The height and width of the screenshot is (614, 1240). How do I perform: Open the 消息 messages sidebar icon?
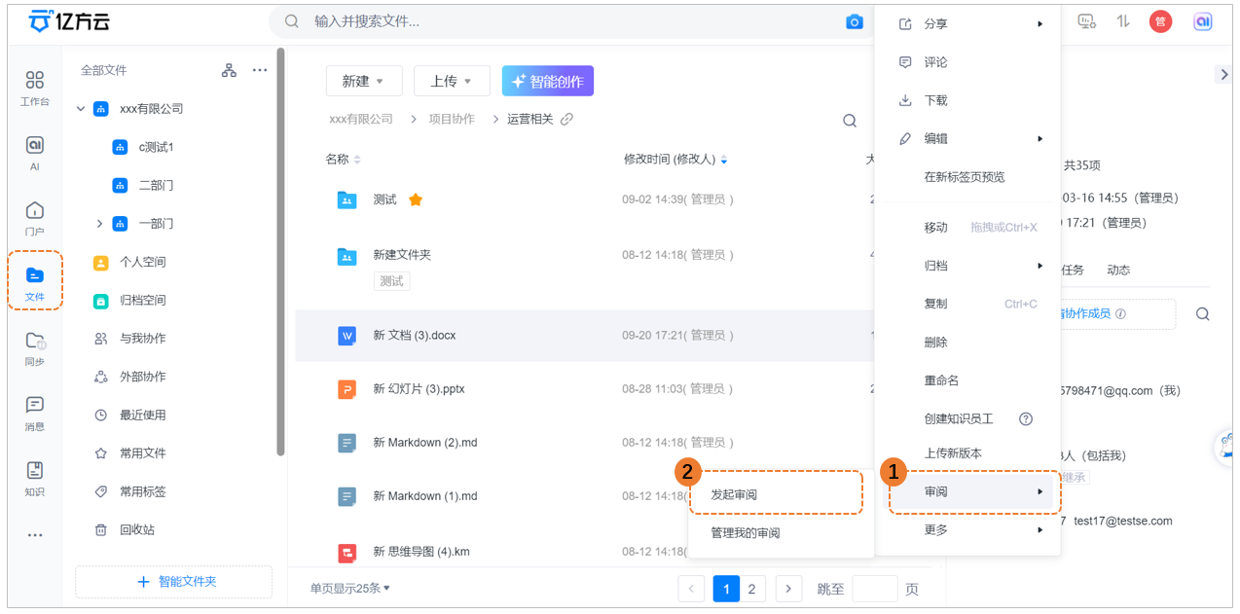[x=35, y=411]
